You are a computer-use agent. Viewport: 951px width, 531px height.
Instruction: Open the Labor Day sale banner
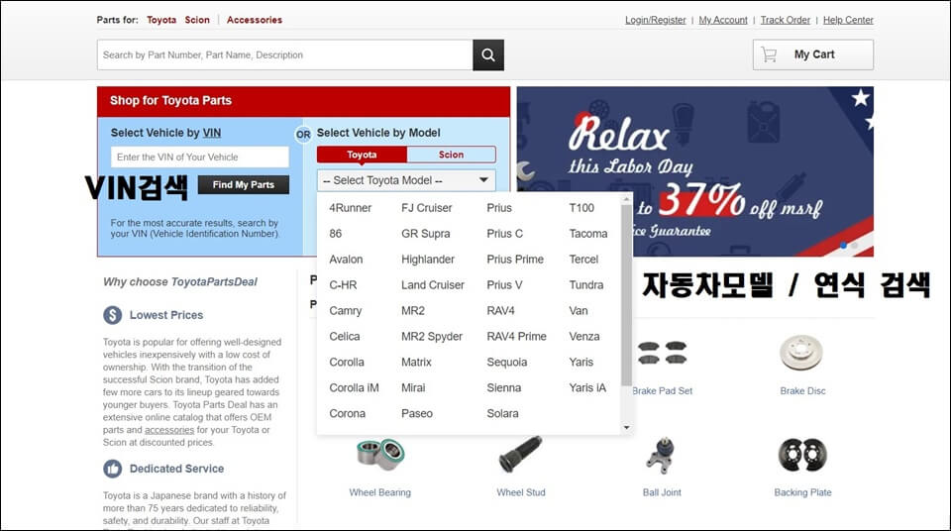695,171
